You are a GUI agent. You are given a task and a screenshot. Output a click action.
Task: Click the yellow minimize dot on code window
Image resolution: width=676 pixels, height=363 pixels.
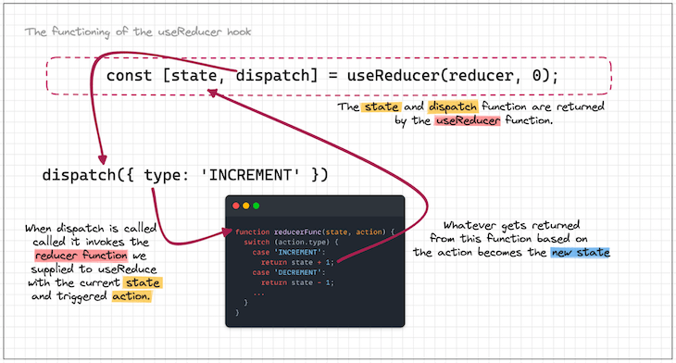[x=245, y=206]
